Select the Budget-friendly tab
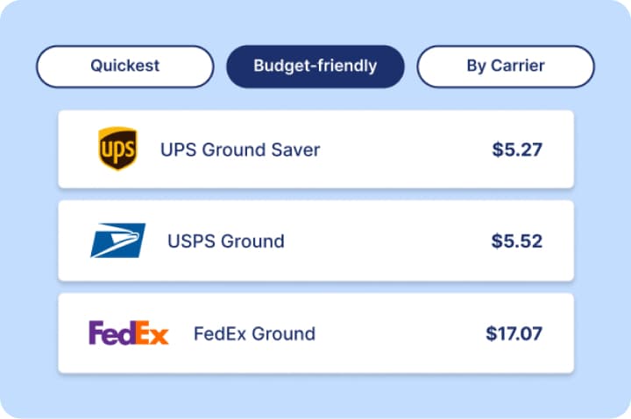 315,66
